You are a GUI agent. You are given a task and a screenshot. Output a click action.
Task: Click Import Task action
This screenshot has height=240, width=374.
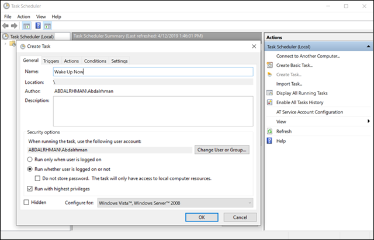pyautogui.click(x=289, y=84)
